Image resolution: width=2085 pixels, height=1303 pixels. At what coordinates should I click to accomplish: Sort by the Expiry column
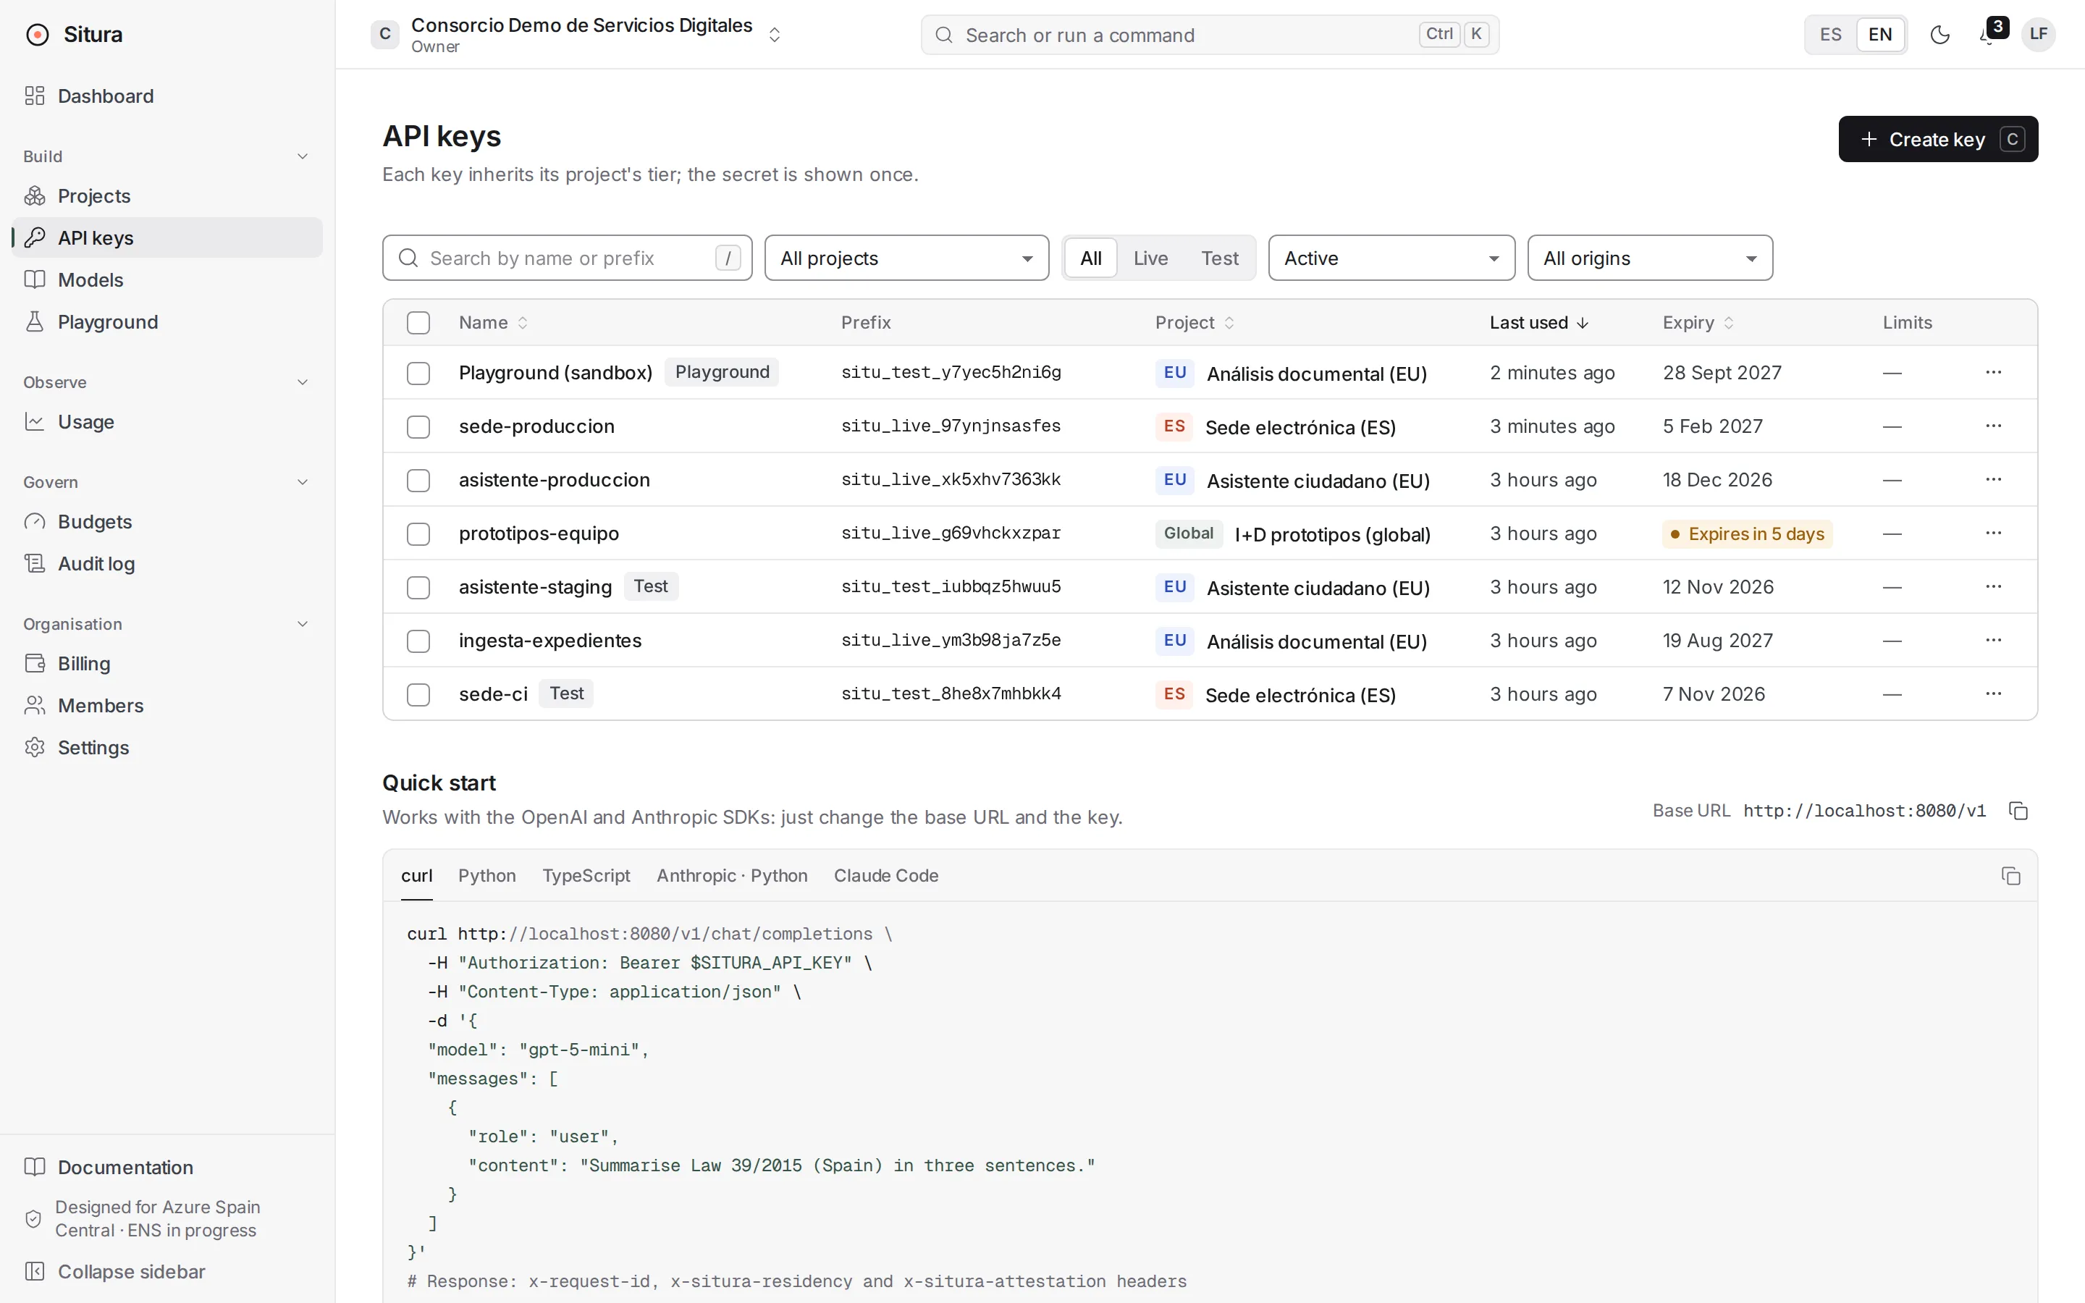[x=1698, y=322]
